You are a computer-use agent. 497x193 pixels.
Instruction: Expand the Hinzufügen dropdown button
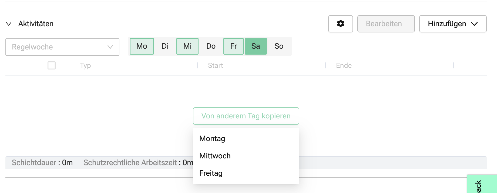(453, 24)
